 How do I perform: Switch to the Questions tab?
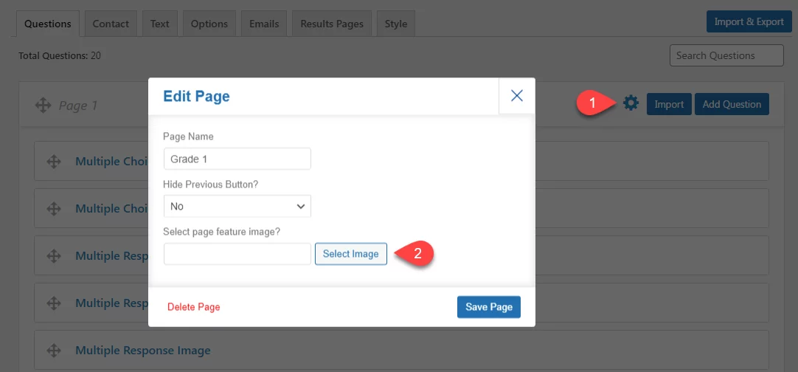tap(48, 24)
